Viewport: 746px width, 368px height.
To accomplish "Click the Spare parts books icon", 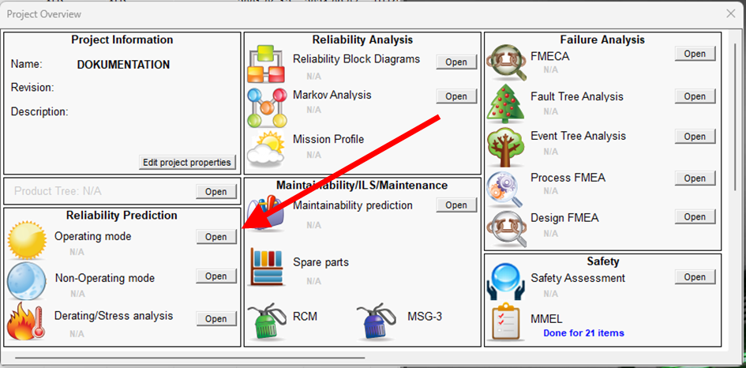I will tap(268, 267).
